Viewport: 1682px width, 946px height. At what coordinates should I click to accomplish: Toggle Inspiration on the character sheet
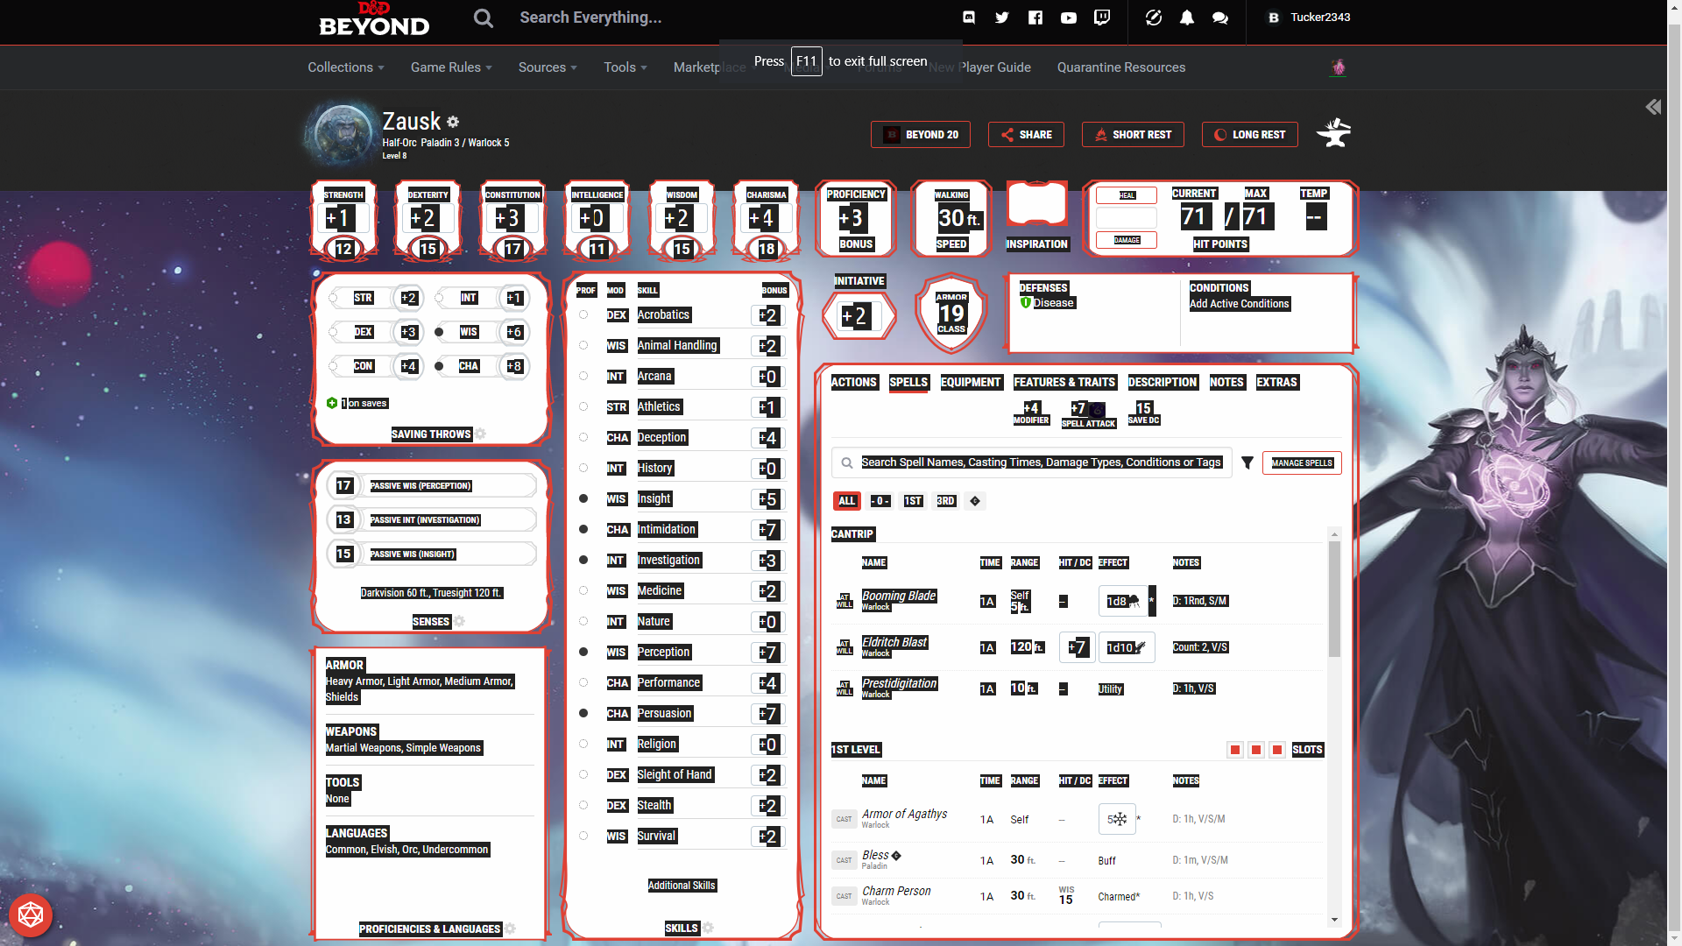point(1036,203)
